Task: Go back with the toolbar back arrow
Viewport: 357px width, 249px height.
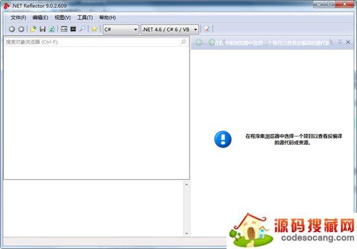Action: point(12,29)
